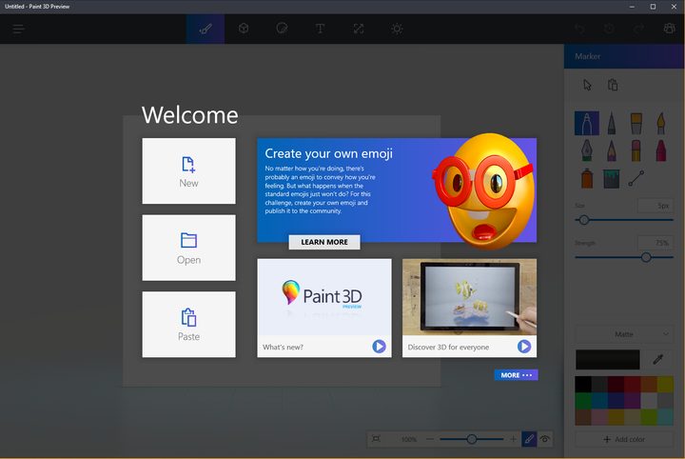Pick the green color swatch
685x459 pixels.
coord(583,400)
